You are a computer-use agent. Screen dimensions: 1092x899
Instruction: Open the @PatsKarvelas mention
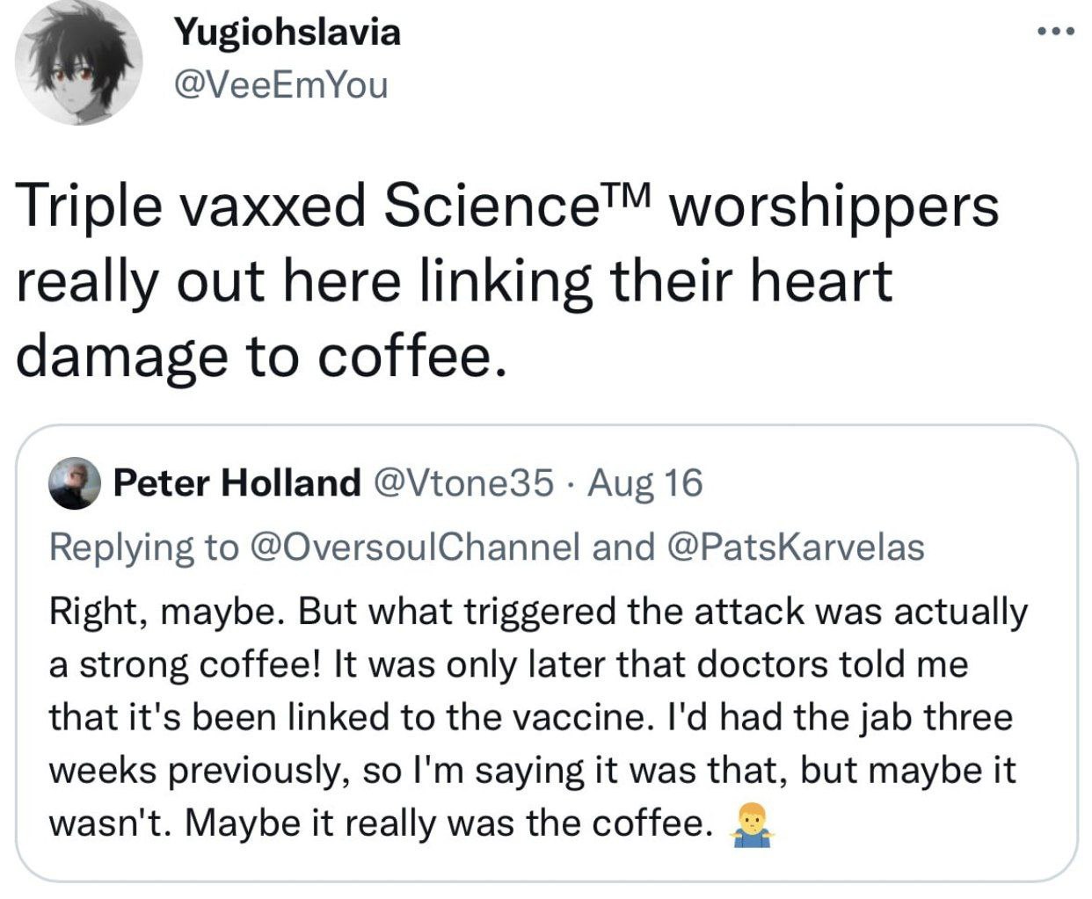coord(796,547)
